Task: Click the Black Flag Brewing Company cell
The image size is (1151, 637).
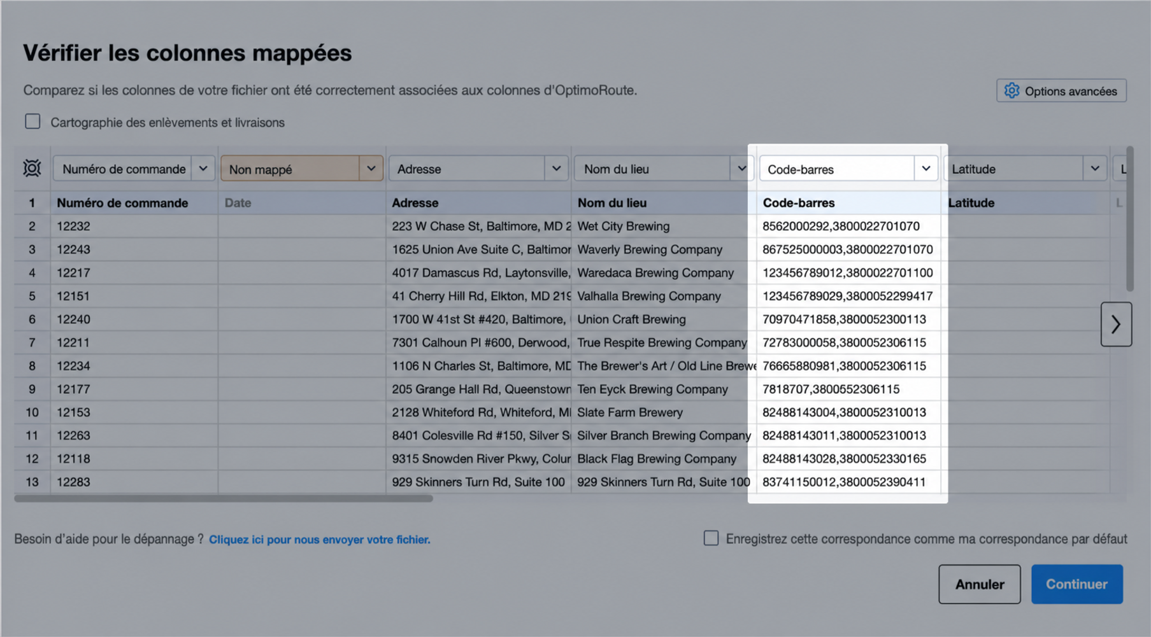Action: 664,459
